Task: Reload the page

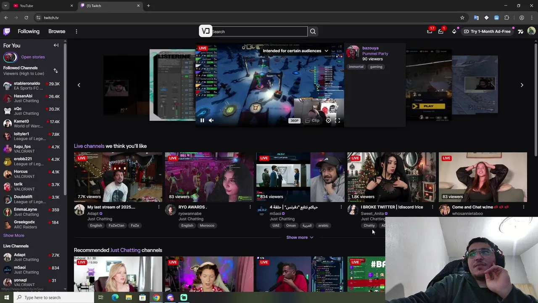Action: click(26, 18)
